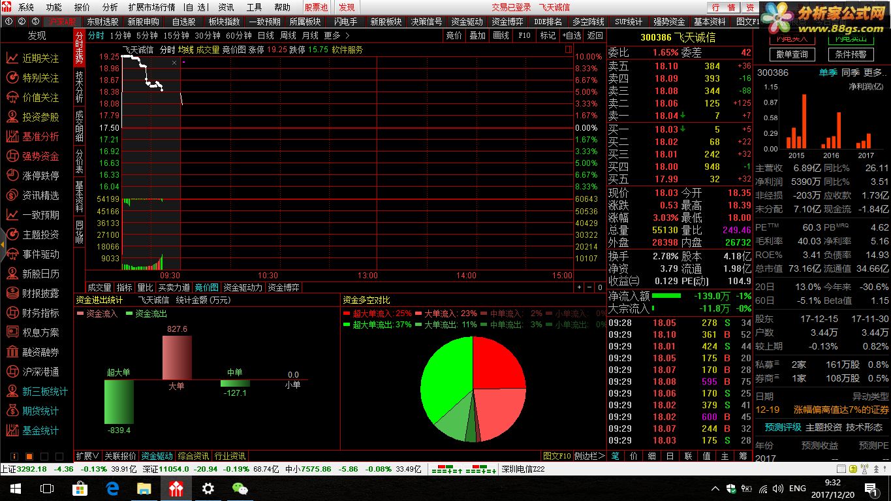Select 强势资金 in left sidebar
This screenshot has width=891, height=501.
33,156
